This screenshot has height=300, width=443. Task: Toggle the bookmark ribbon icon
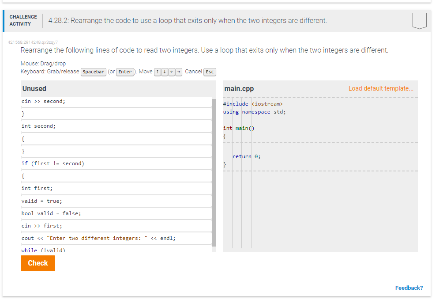point(419,20)
